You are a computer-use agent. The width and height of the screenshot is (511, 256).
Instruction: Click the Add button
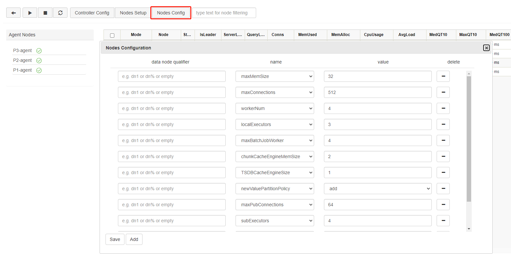[x=134, y=239]
